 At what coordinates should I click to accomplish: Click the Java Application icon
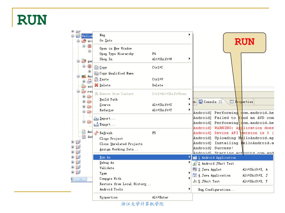pyautogui.click(x=195, y=175)
